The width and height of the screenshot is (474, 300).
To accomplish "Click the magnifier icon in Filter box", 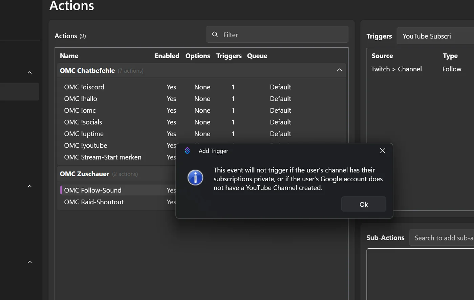I will 215,34.
